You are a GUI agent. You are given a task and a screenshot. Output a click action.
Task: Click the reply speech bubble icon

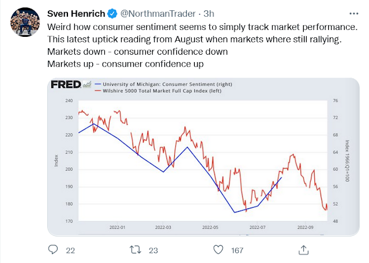[53, 250]
